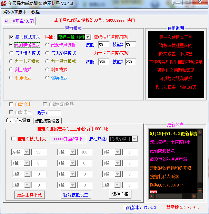Screen dimensions: 209x214
Task: Expand the 2键 key dropdown
Action: point(72,152)
